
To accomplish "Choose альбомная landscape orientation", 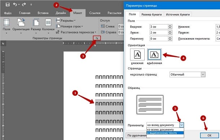I will 154,55.
